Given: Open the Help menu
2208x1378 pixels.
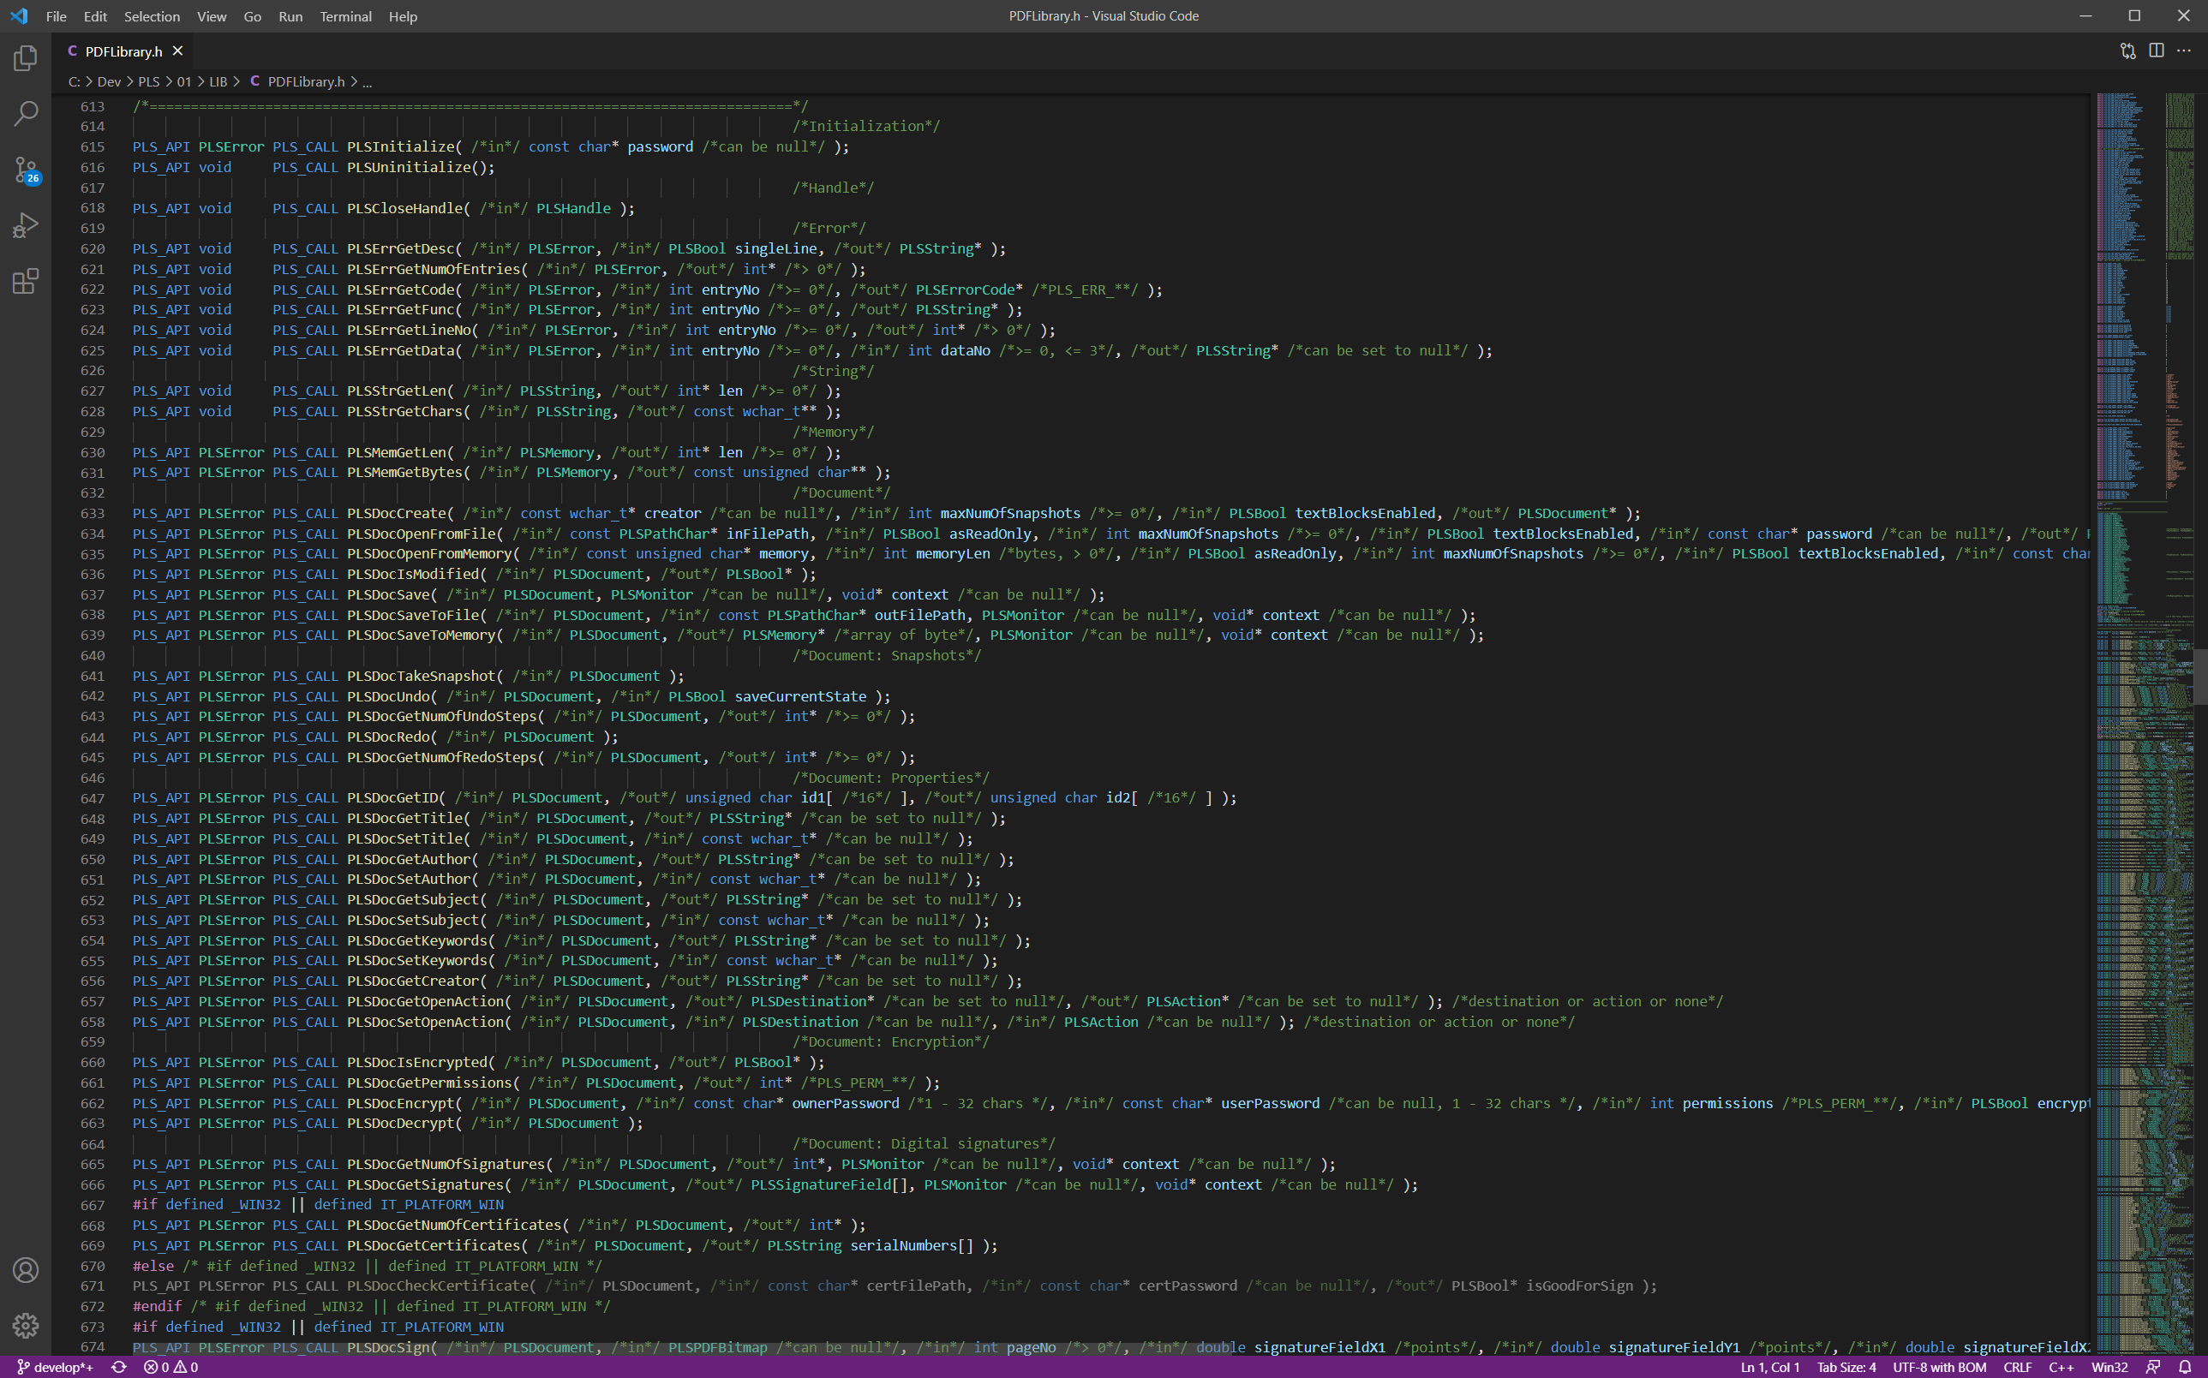Looking at the screenshot, I should (x=403, y=16).
